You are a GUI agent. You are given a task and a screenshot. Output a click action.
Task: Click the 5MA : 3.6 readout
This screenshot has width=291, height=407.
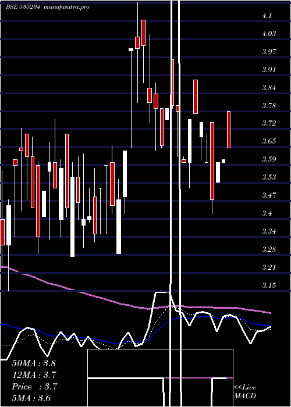pyautogui.click(x=31, y=398)
